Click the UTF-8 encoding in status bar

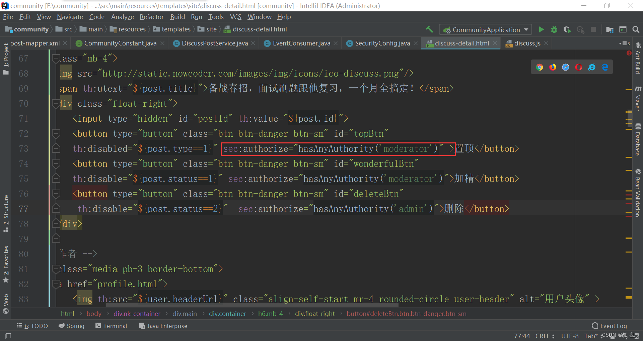[x=570, y=336]
